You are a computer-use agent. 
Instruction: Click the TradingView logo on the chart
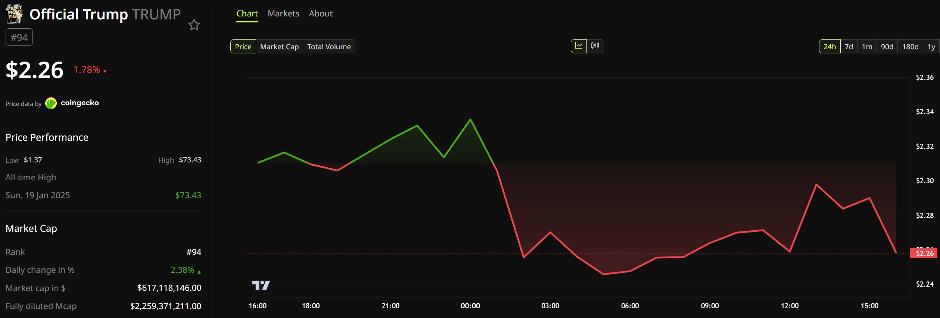261,286
